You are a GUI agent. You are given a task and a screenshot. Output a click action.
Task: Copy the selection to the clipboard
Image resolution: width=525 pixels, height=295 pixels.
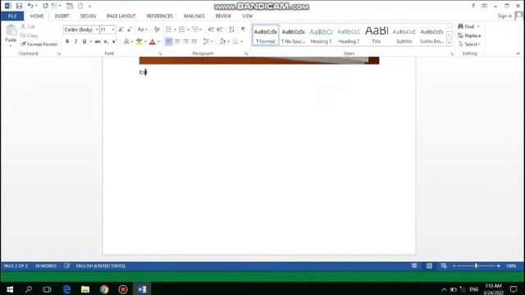point(30,35)
